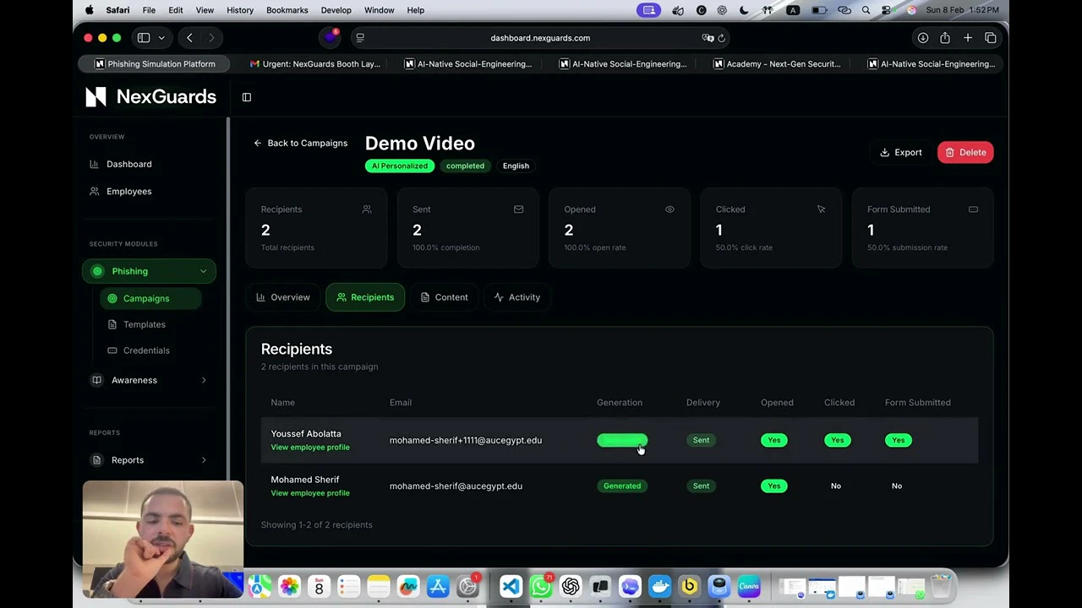Switch to the Activity tab

pos(516,297)
